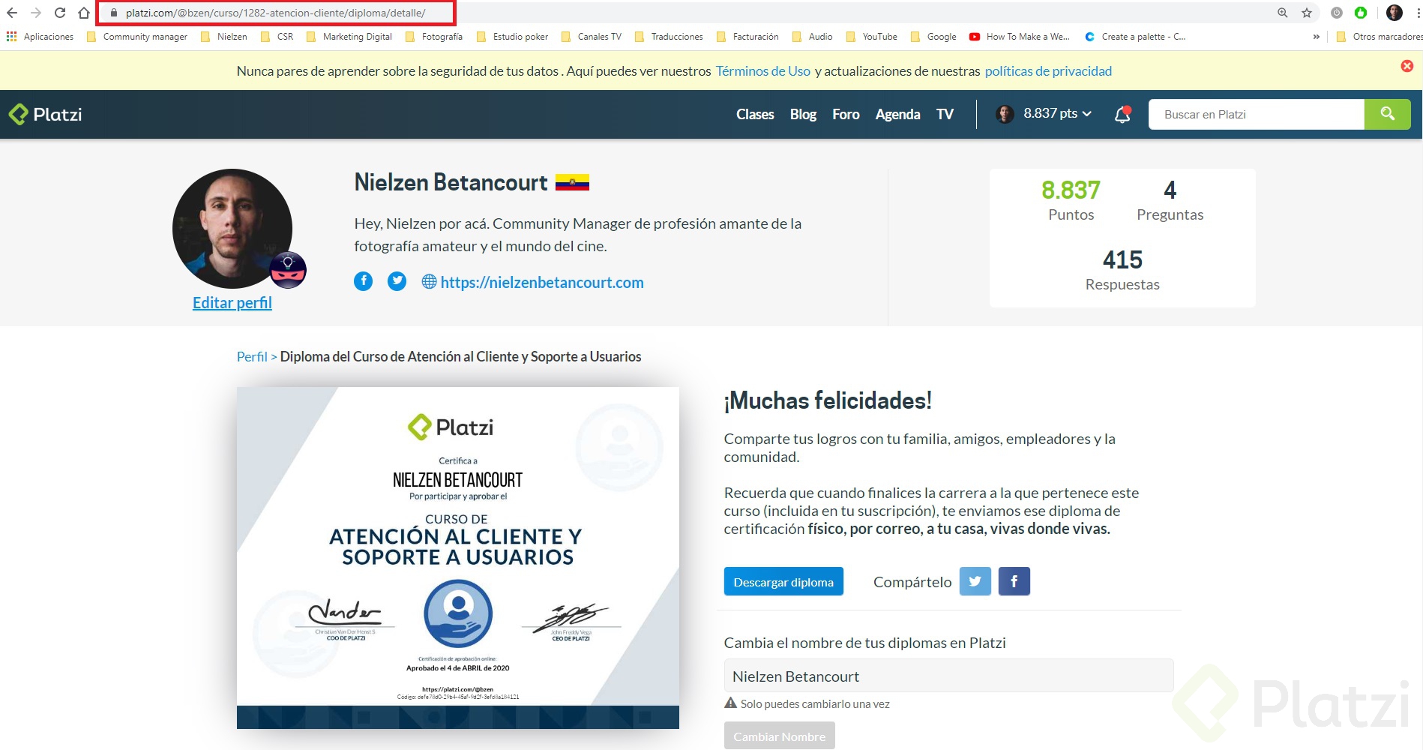This screenshot has height=750, width=1423.
Task: Go to the Clases menu item
Action: click(x=754, y=114)
